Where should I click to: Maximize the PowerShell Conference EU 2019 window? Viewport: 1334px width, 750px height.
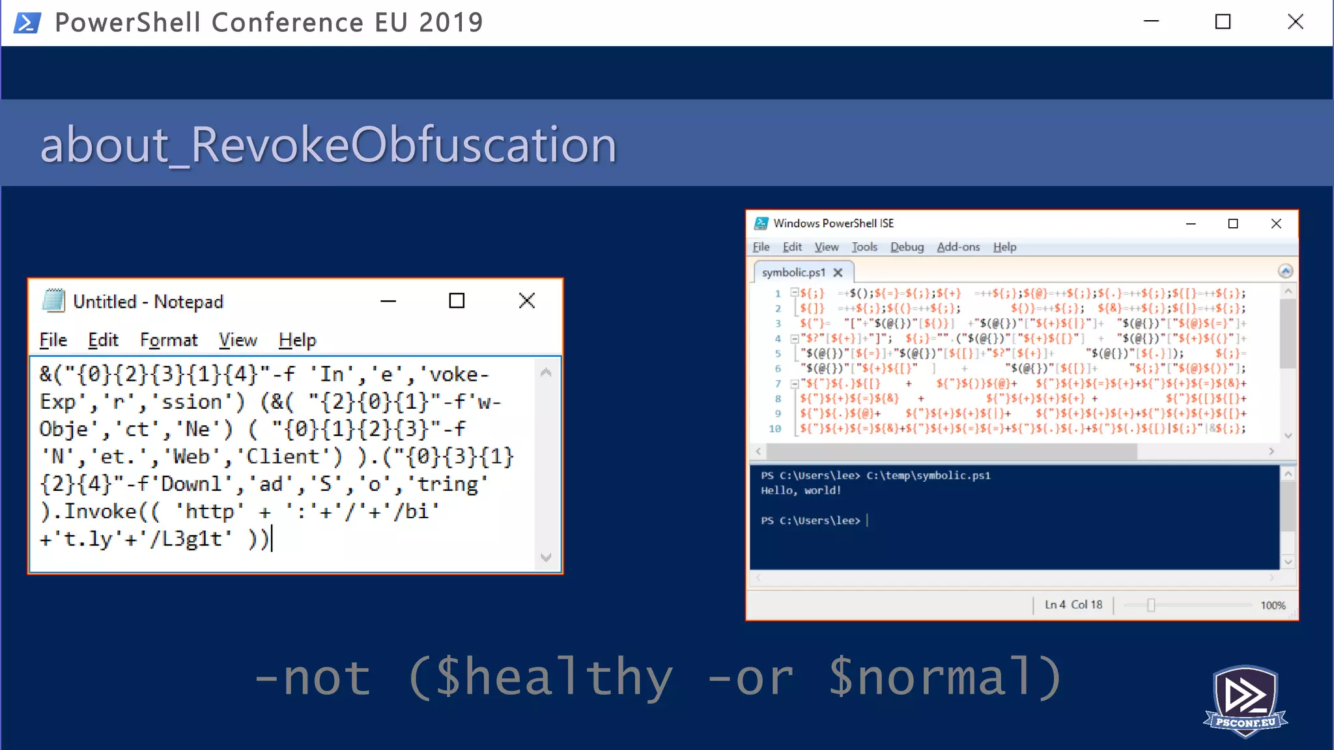[1223, 22]
